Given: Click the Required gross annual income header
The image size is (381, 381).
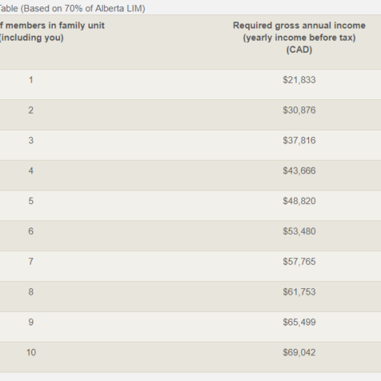Looking at the screenshot, I should point(299,38).
